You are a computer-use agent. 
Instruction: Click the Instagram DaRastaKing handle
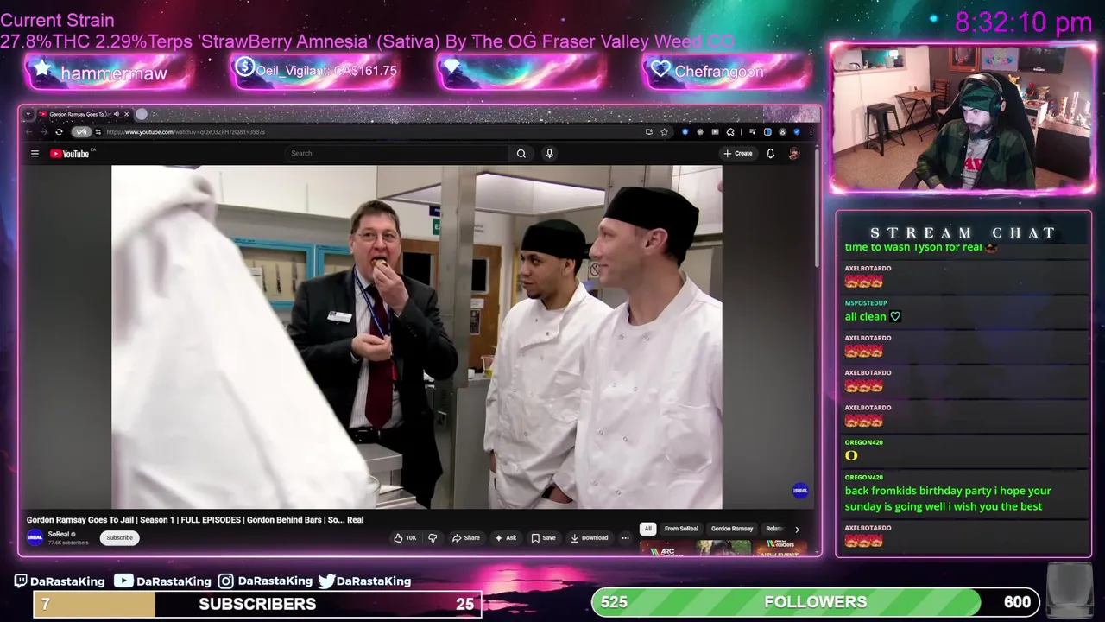click(265, 581)
